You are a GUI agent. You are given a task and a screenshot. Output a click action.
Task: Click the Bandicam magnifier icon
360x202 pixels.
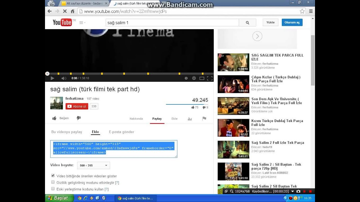[x=232, y=191]
